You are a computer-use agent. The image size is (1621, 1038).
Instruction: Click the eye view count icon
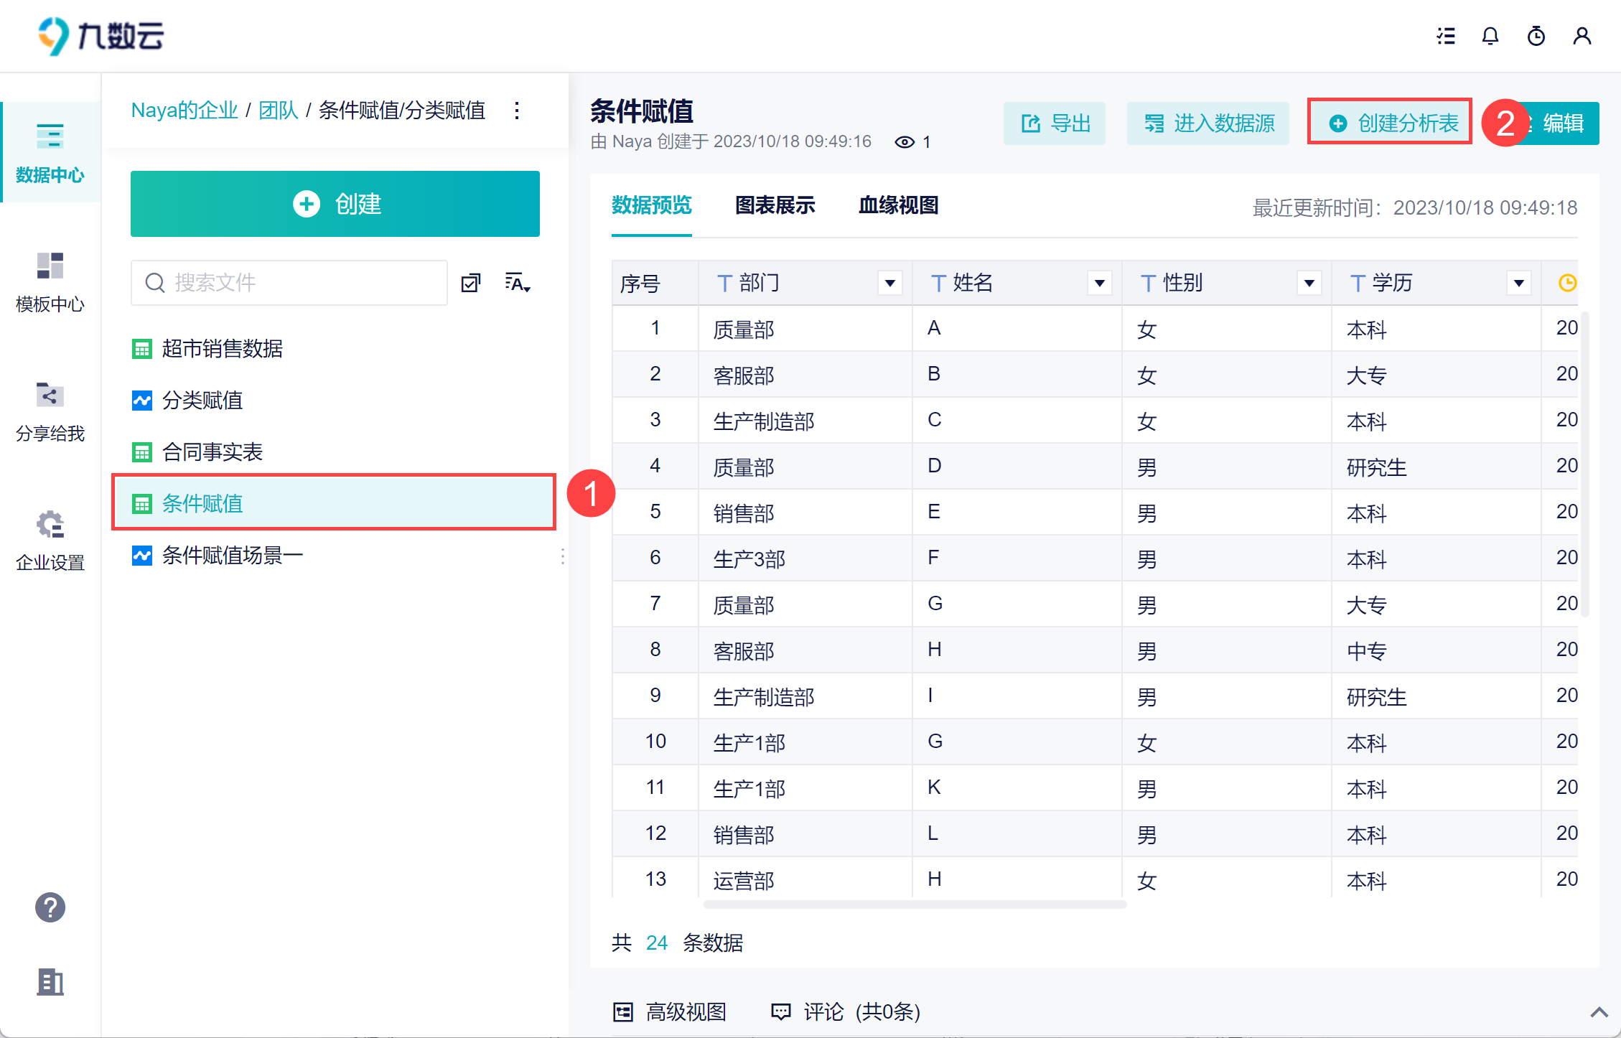[x=905, y=142]
